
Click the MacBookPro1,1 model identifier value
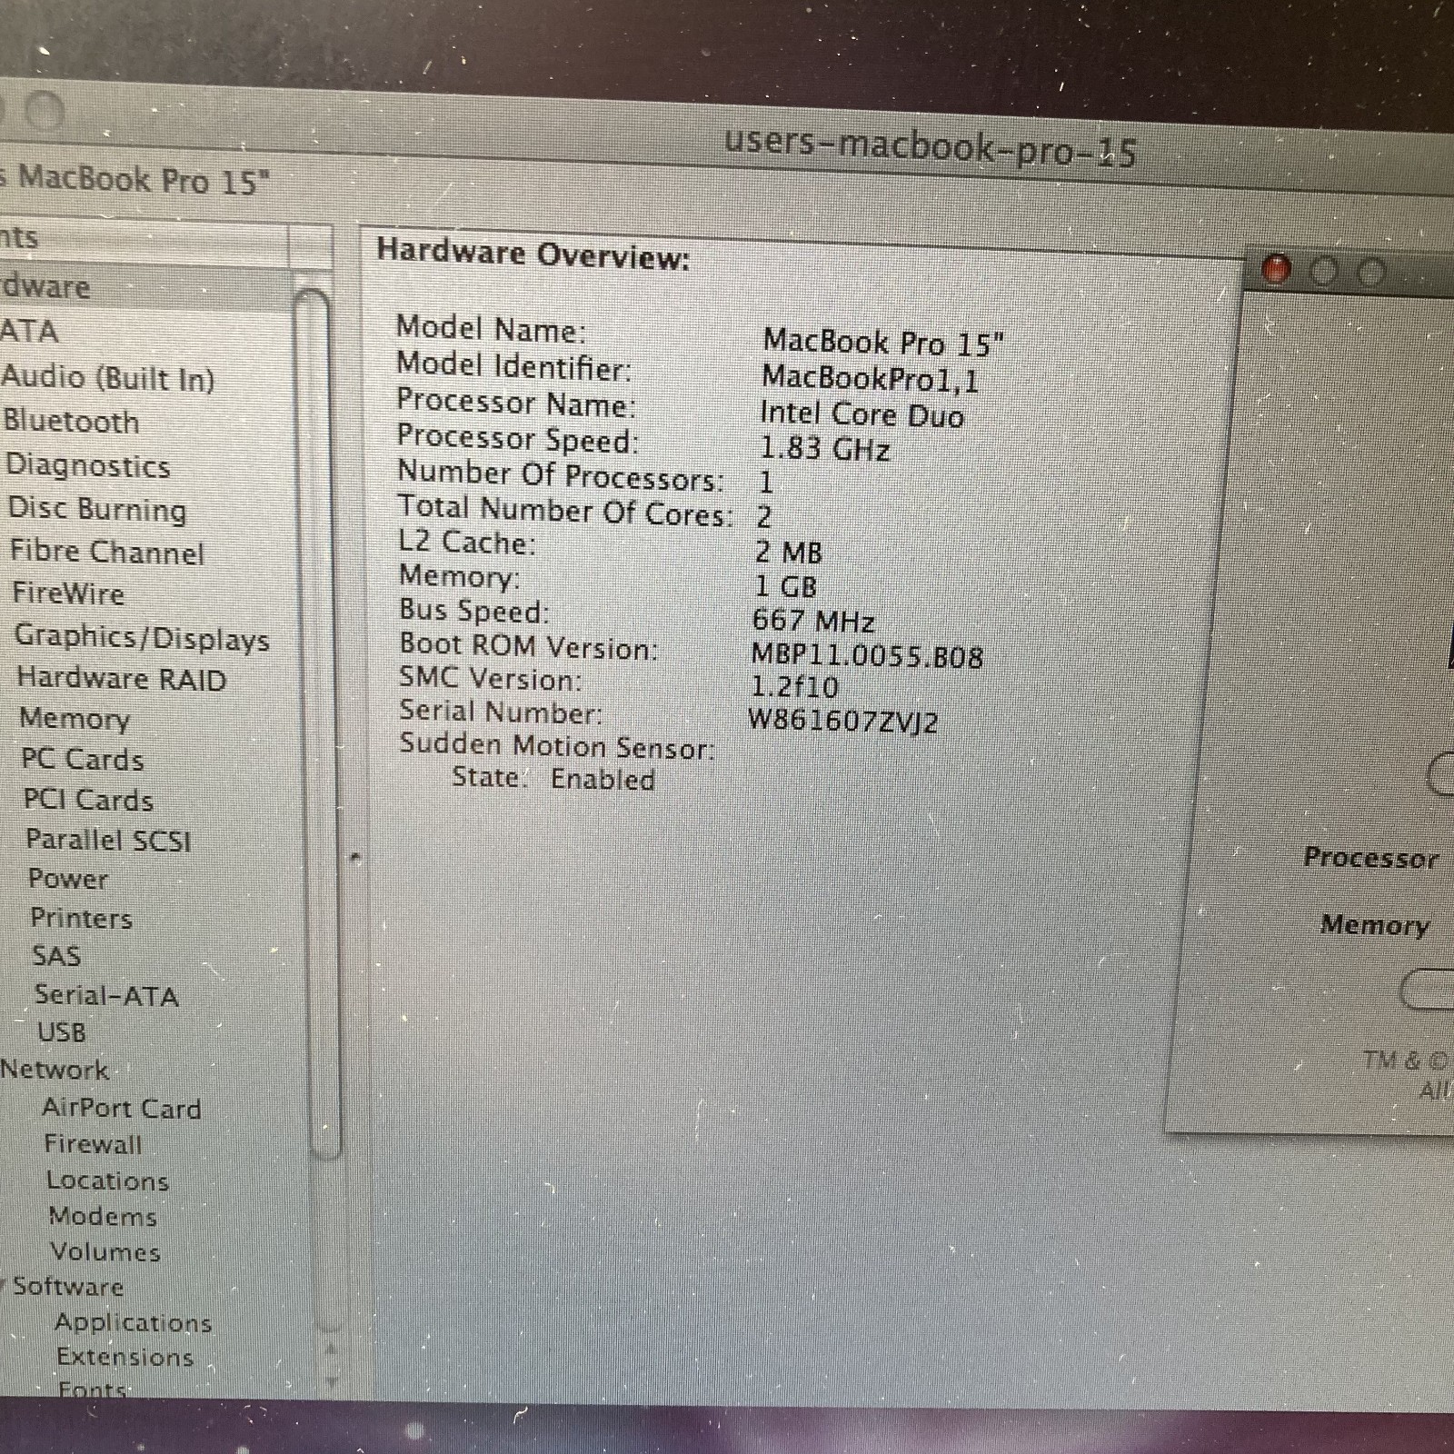point(870,378)
